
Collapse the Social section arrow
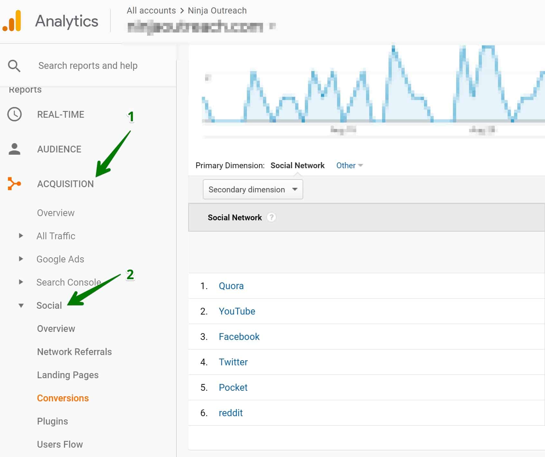click(x=21, y=306)
